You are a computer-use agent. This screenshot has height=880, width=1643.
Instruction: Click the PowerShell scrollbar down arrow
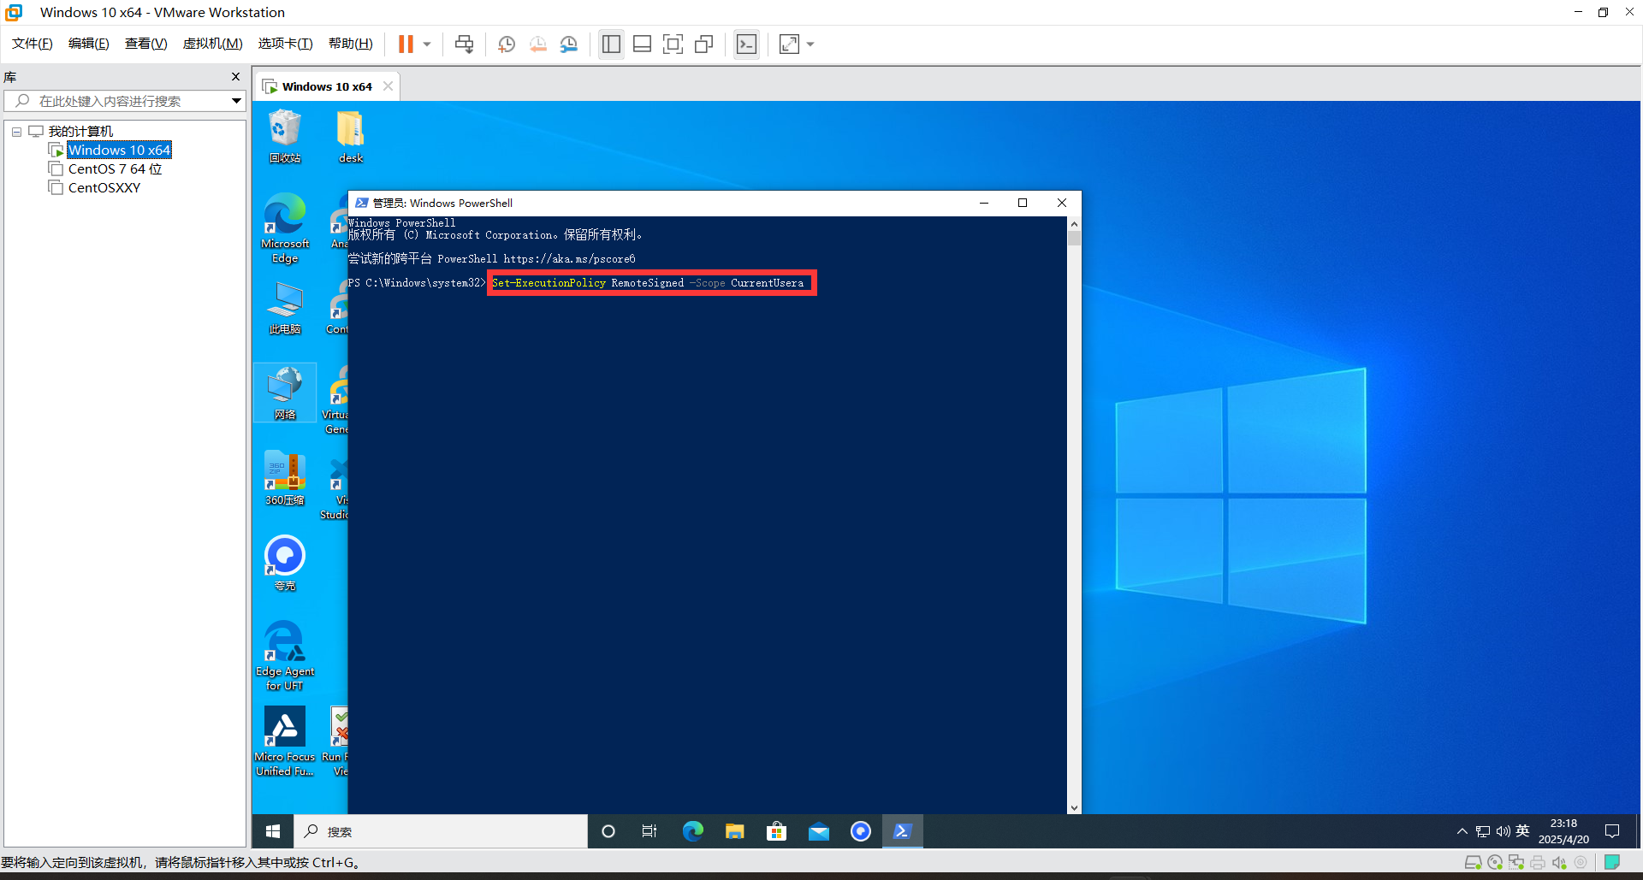click(x=1074, y=806)
